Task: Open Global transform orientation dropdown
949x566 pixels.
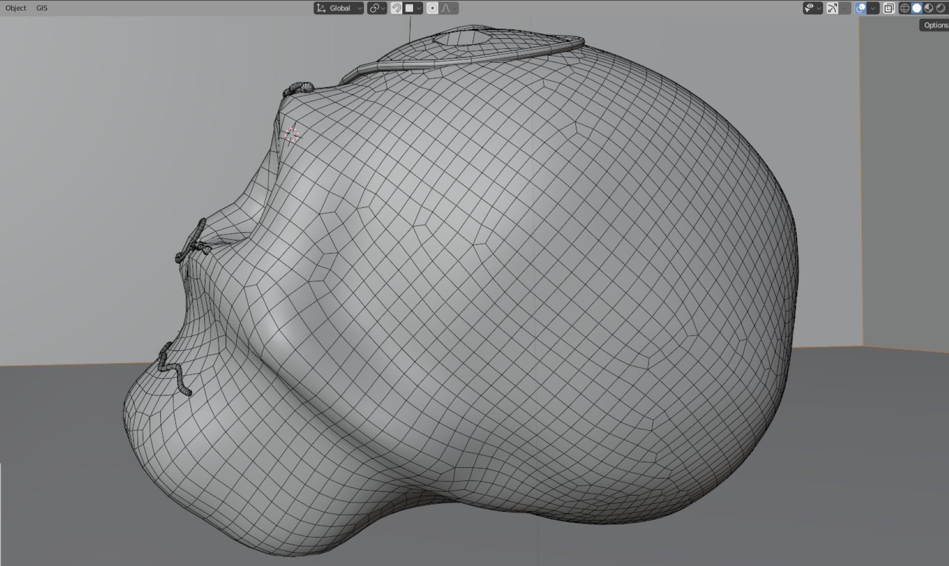Action: point(339,8)
